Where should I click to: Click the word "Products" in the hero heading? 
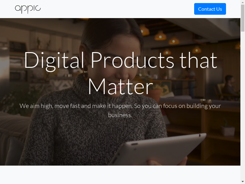click(132, 60)
